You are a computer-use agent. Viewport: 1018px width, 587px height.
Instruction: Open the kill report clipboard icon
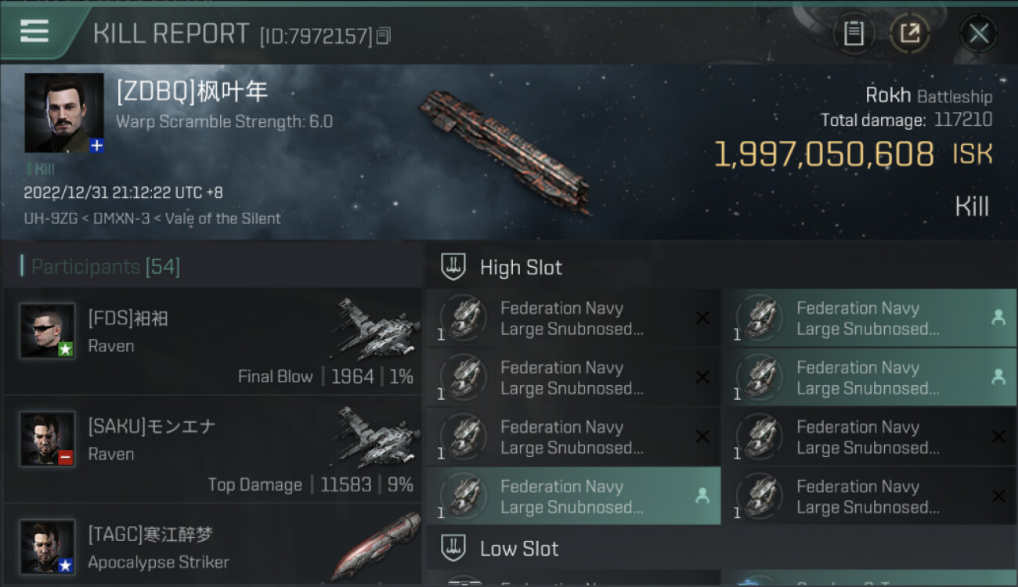853,33
